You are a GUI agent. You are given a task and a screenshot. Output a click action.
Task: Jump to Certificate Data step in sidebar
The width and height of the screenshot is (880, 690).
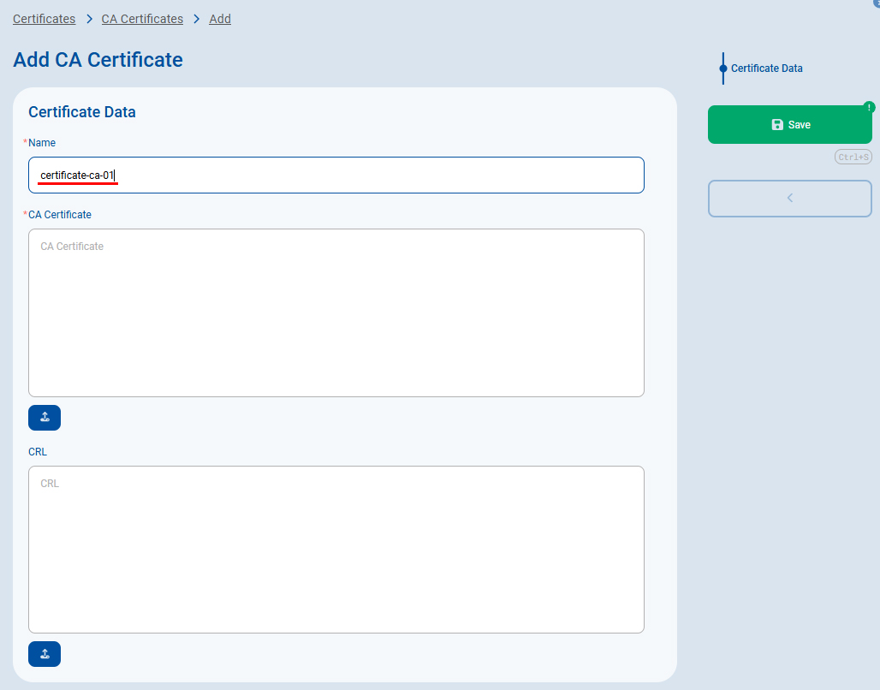click(x=766, y=68)
